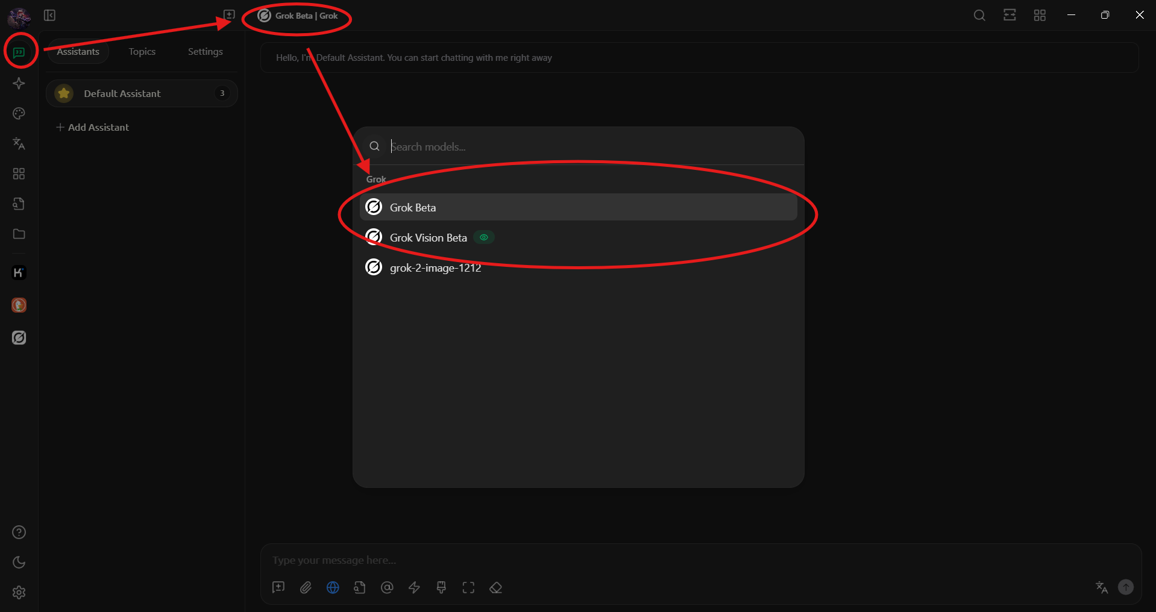Open the translate icon in the sidebar

click(x=19, y=143)
